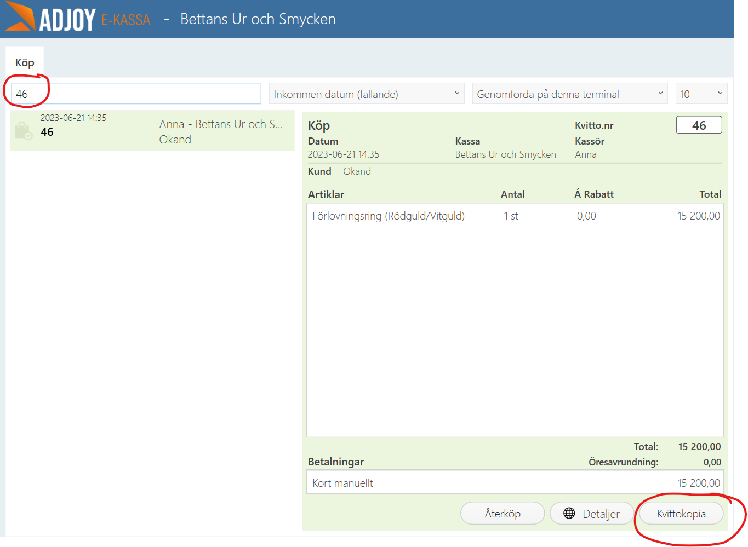Click the E-KASSA text in the header
The height and width of the screenshot is (547, 748).
click(x=125, y=21)
